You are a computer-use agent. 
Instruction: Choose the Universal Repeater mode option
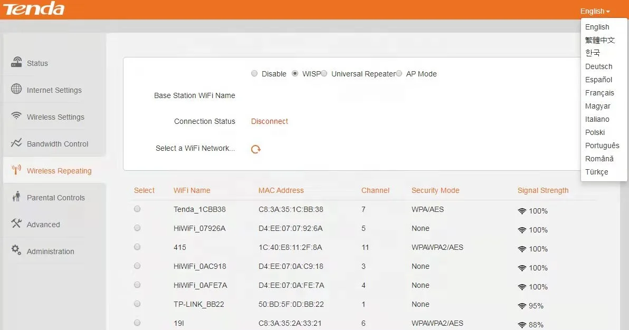(324, 74)
